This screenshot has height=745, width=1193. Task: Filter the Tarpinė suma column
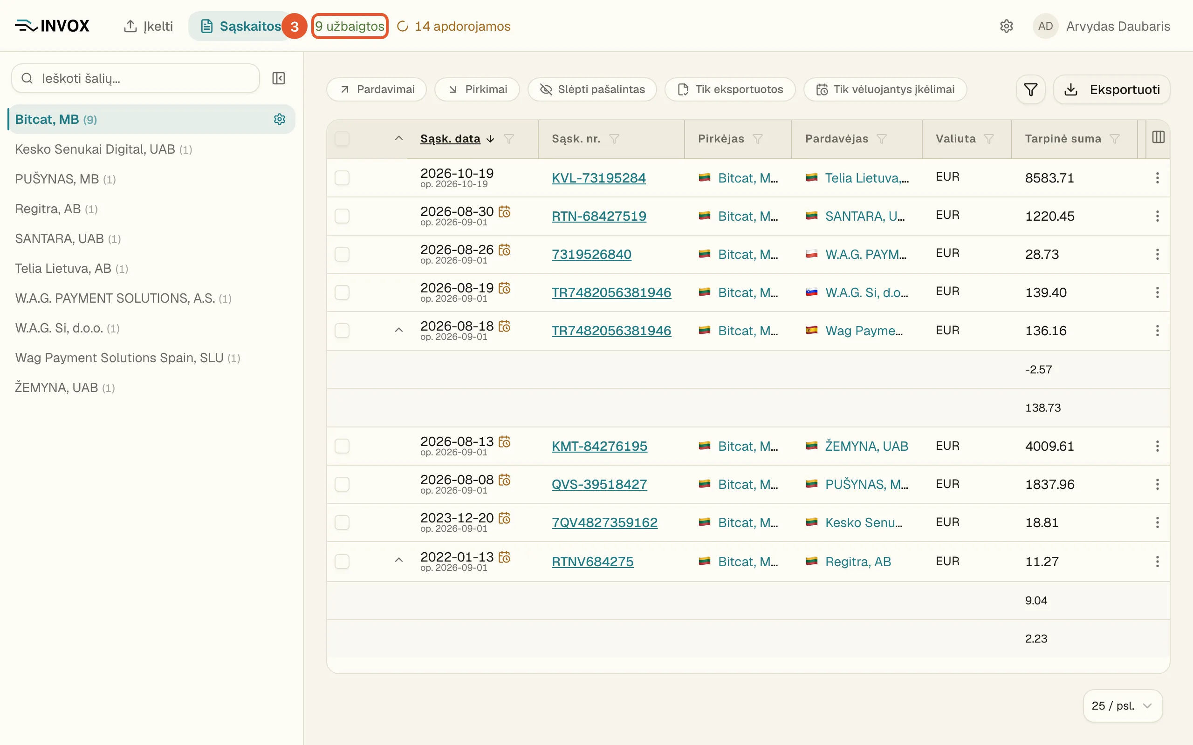point(1114,139)
